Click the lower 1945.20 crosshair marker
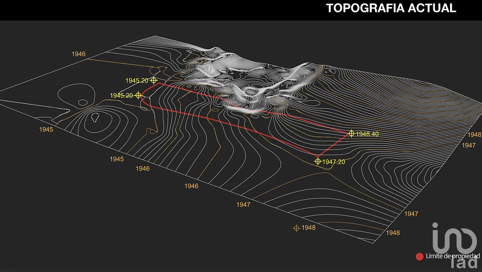 (138, 95)
